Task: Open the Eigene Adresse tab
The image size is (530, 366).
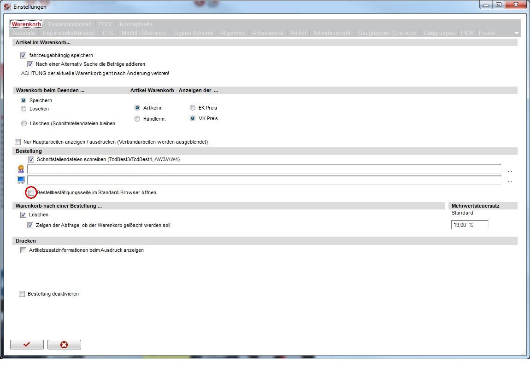Action: (x=193, y=33)
